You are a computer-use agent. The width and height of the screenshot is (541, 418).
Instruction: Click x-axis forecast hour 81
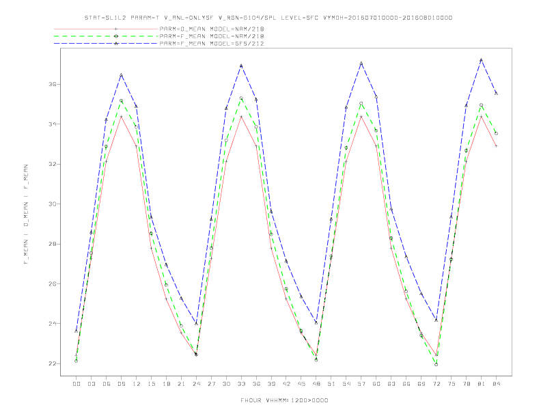click(482, 384)
